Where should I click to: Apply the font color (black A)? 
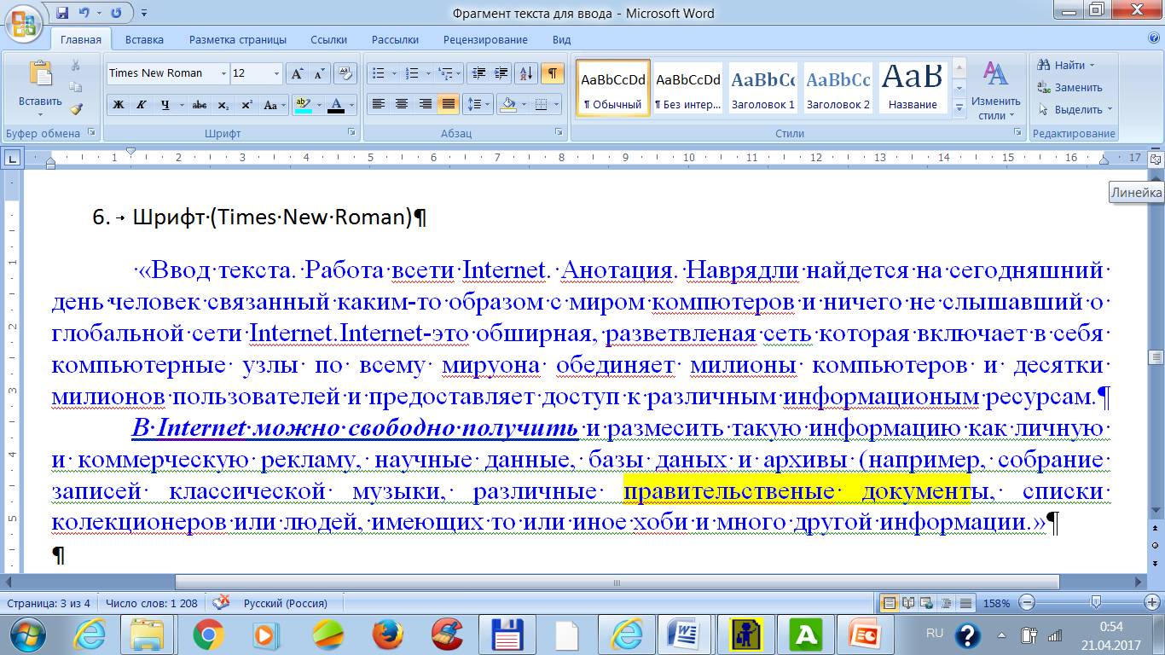[x=336, y=105]
